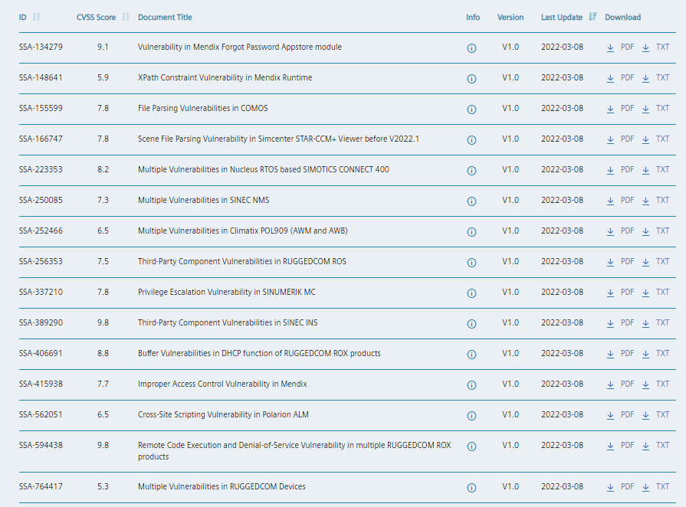The height and width of the screenshot is (507, 686).
Task: Click TXT download arrow for SSA-415938
Action: coord(645,385)
